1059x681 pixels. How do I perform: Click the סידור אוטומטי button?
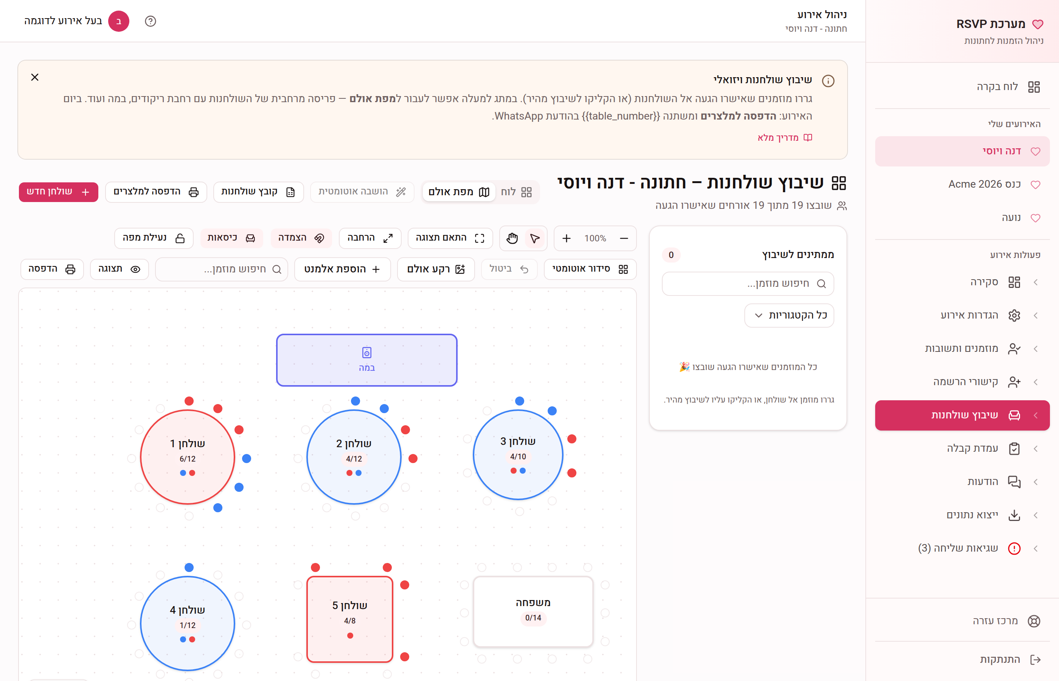pyautogui.click(x=590, y=269)
